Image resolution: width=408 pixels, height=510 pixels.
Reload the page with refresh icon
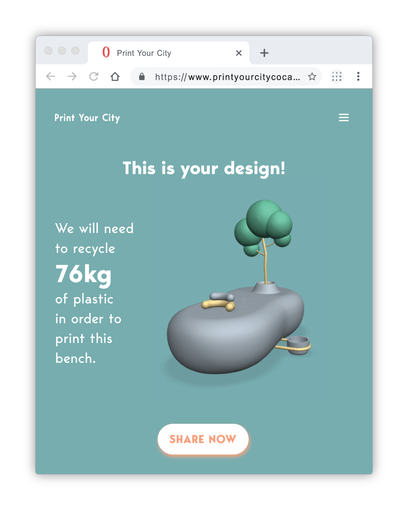[94, 76]
